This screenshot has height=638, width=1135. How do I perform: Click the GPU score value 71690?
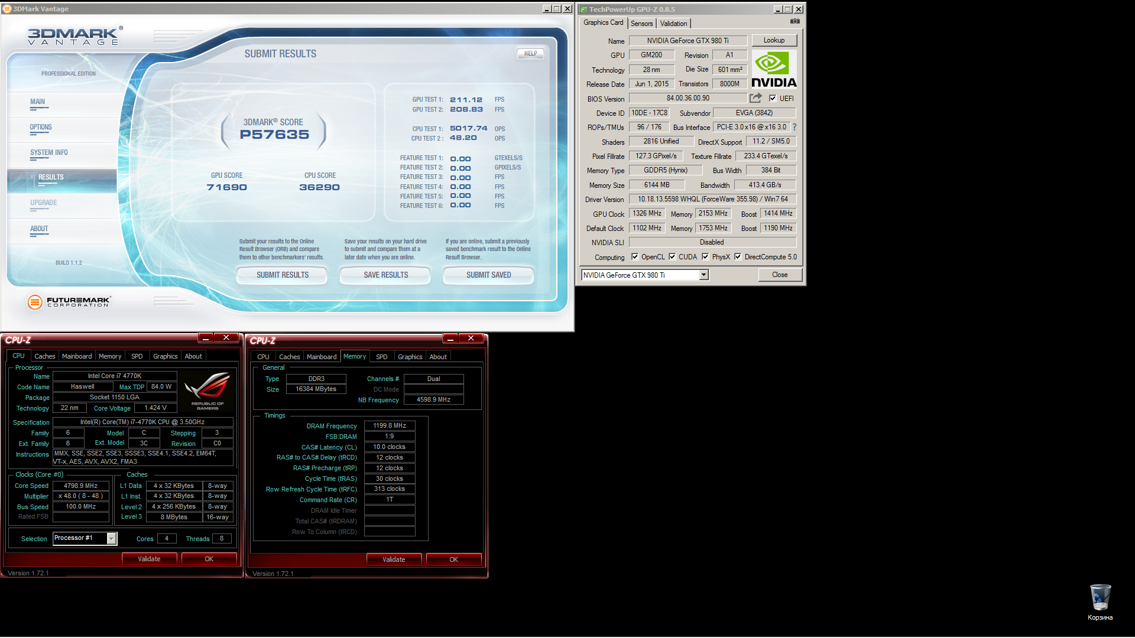point(226,187)
